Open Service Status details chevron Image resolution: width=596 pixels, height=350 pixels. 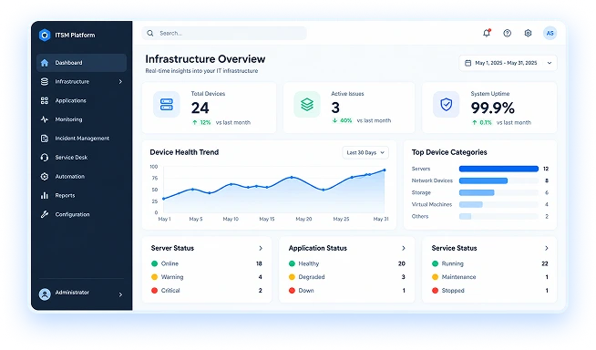click(x=546, y=248)
